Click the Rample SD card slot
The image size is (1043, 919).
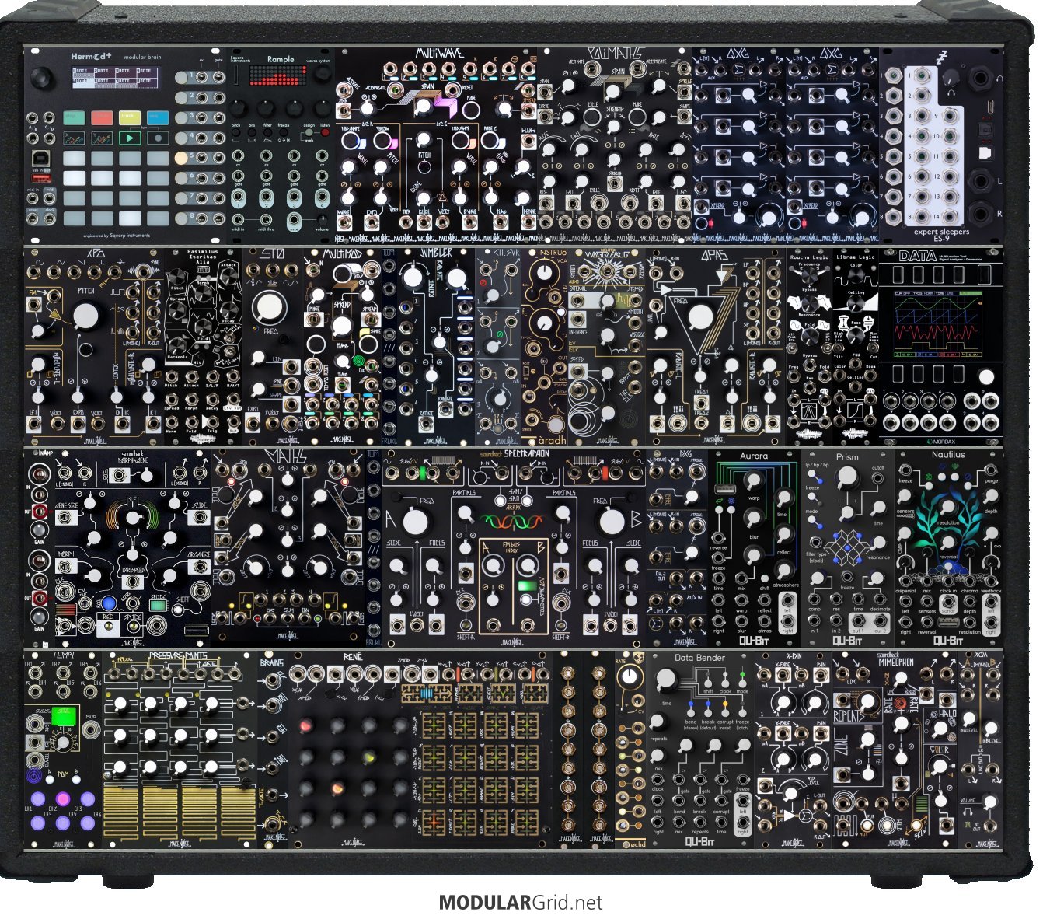(236, 75)
